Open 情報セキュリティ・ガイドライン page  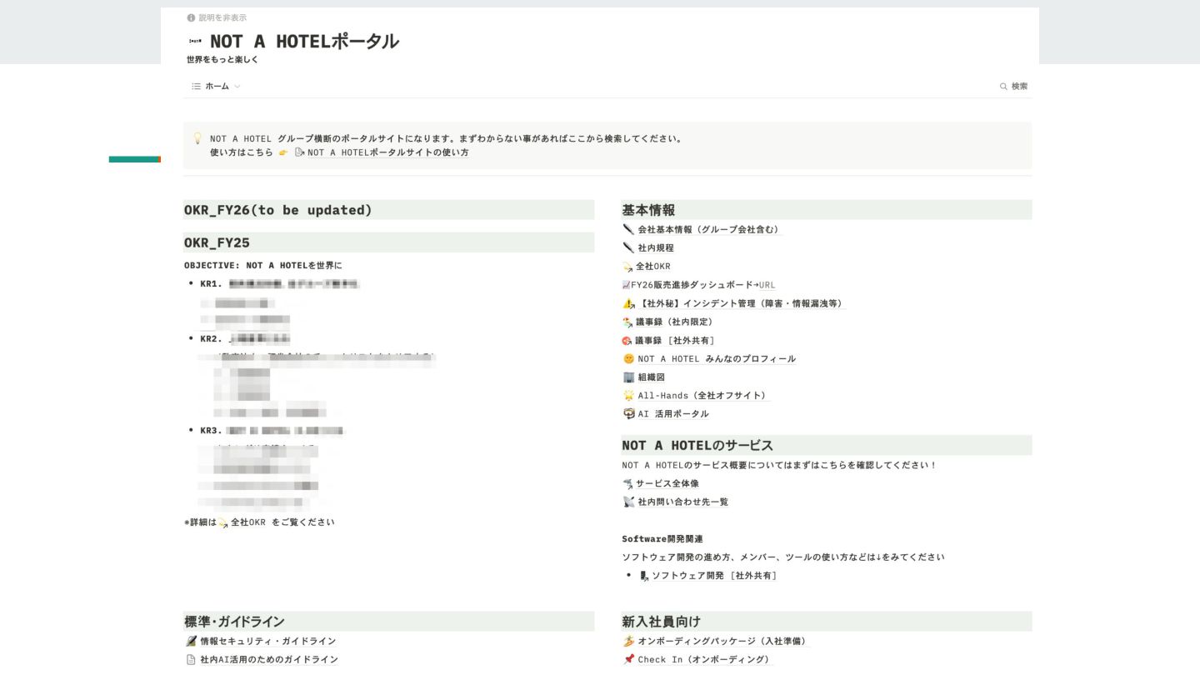click(267, 642)
